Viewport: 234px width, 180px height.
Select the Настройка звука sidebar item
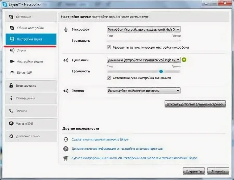pos(31,39)
